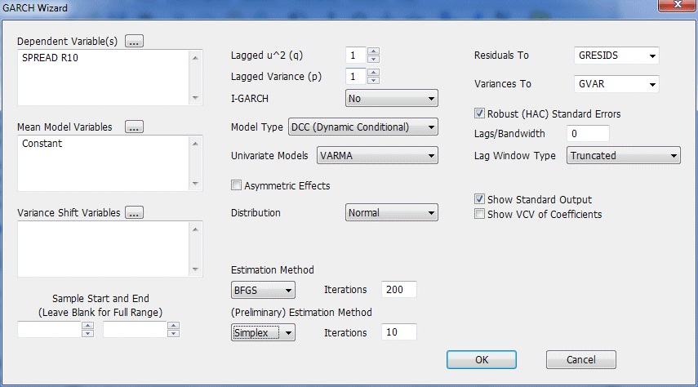The height and width of the screenshot is (387, 698).
Task: Click the Lags/Bandwidth input field
Action: point(588,133)
